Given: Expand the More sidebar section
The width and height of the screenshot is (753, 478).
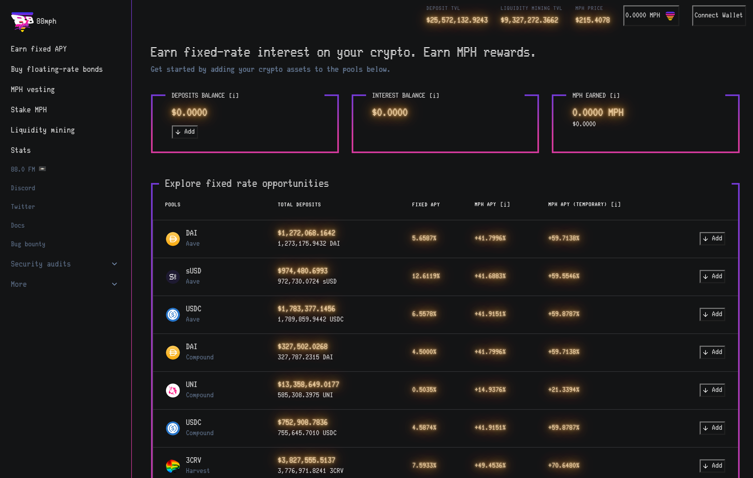Looking at the screenshot, I should (x=114, y=284).
